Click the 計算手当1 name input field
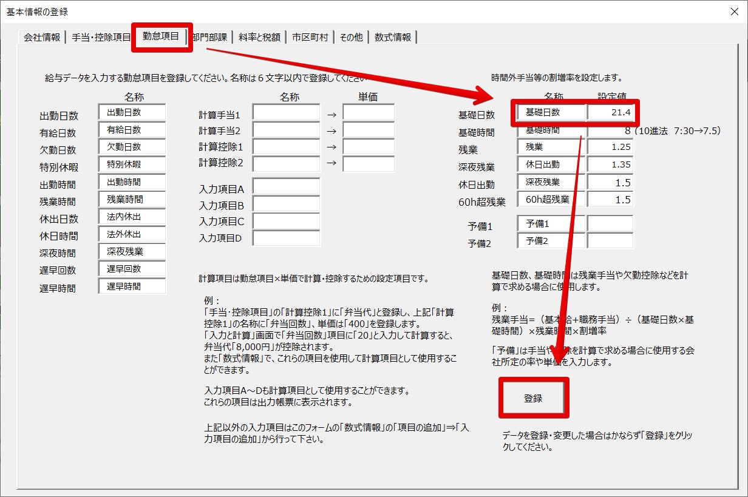The width and height of the screenshot is (748, 497). tap(286, 113)
